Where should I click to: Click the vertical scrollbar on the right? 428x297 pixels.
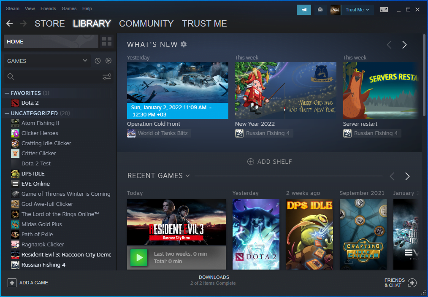pos(424,75)
